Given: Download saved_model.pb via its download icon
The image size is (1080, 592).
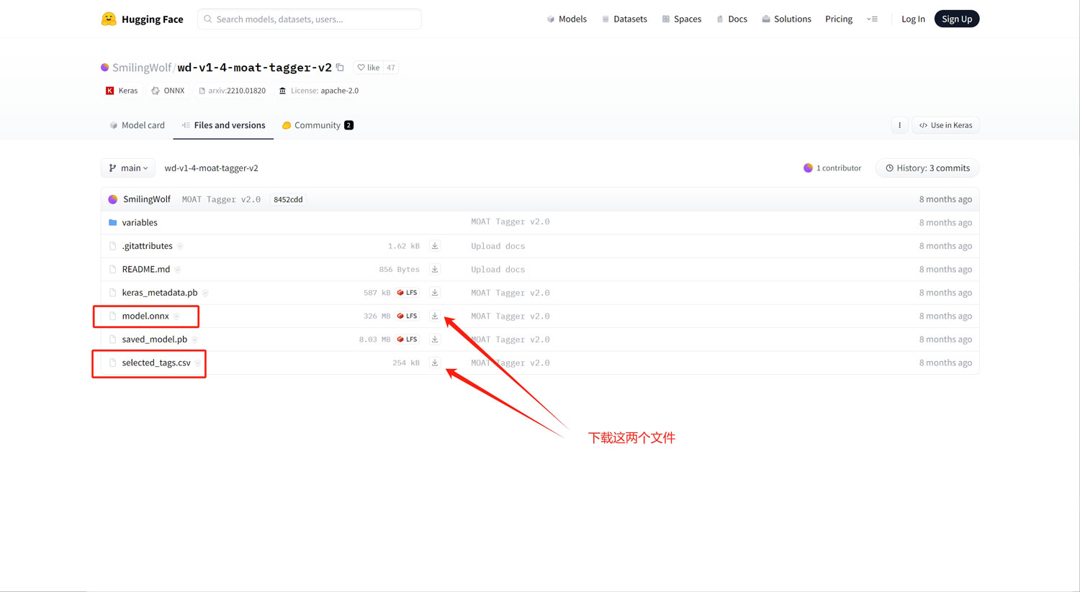Looking at the screenshot, I should (435, 340).
